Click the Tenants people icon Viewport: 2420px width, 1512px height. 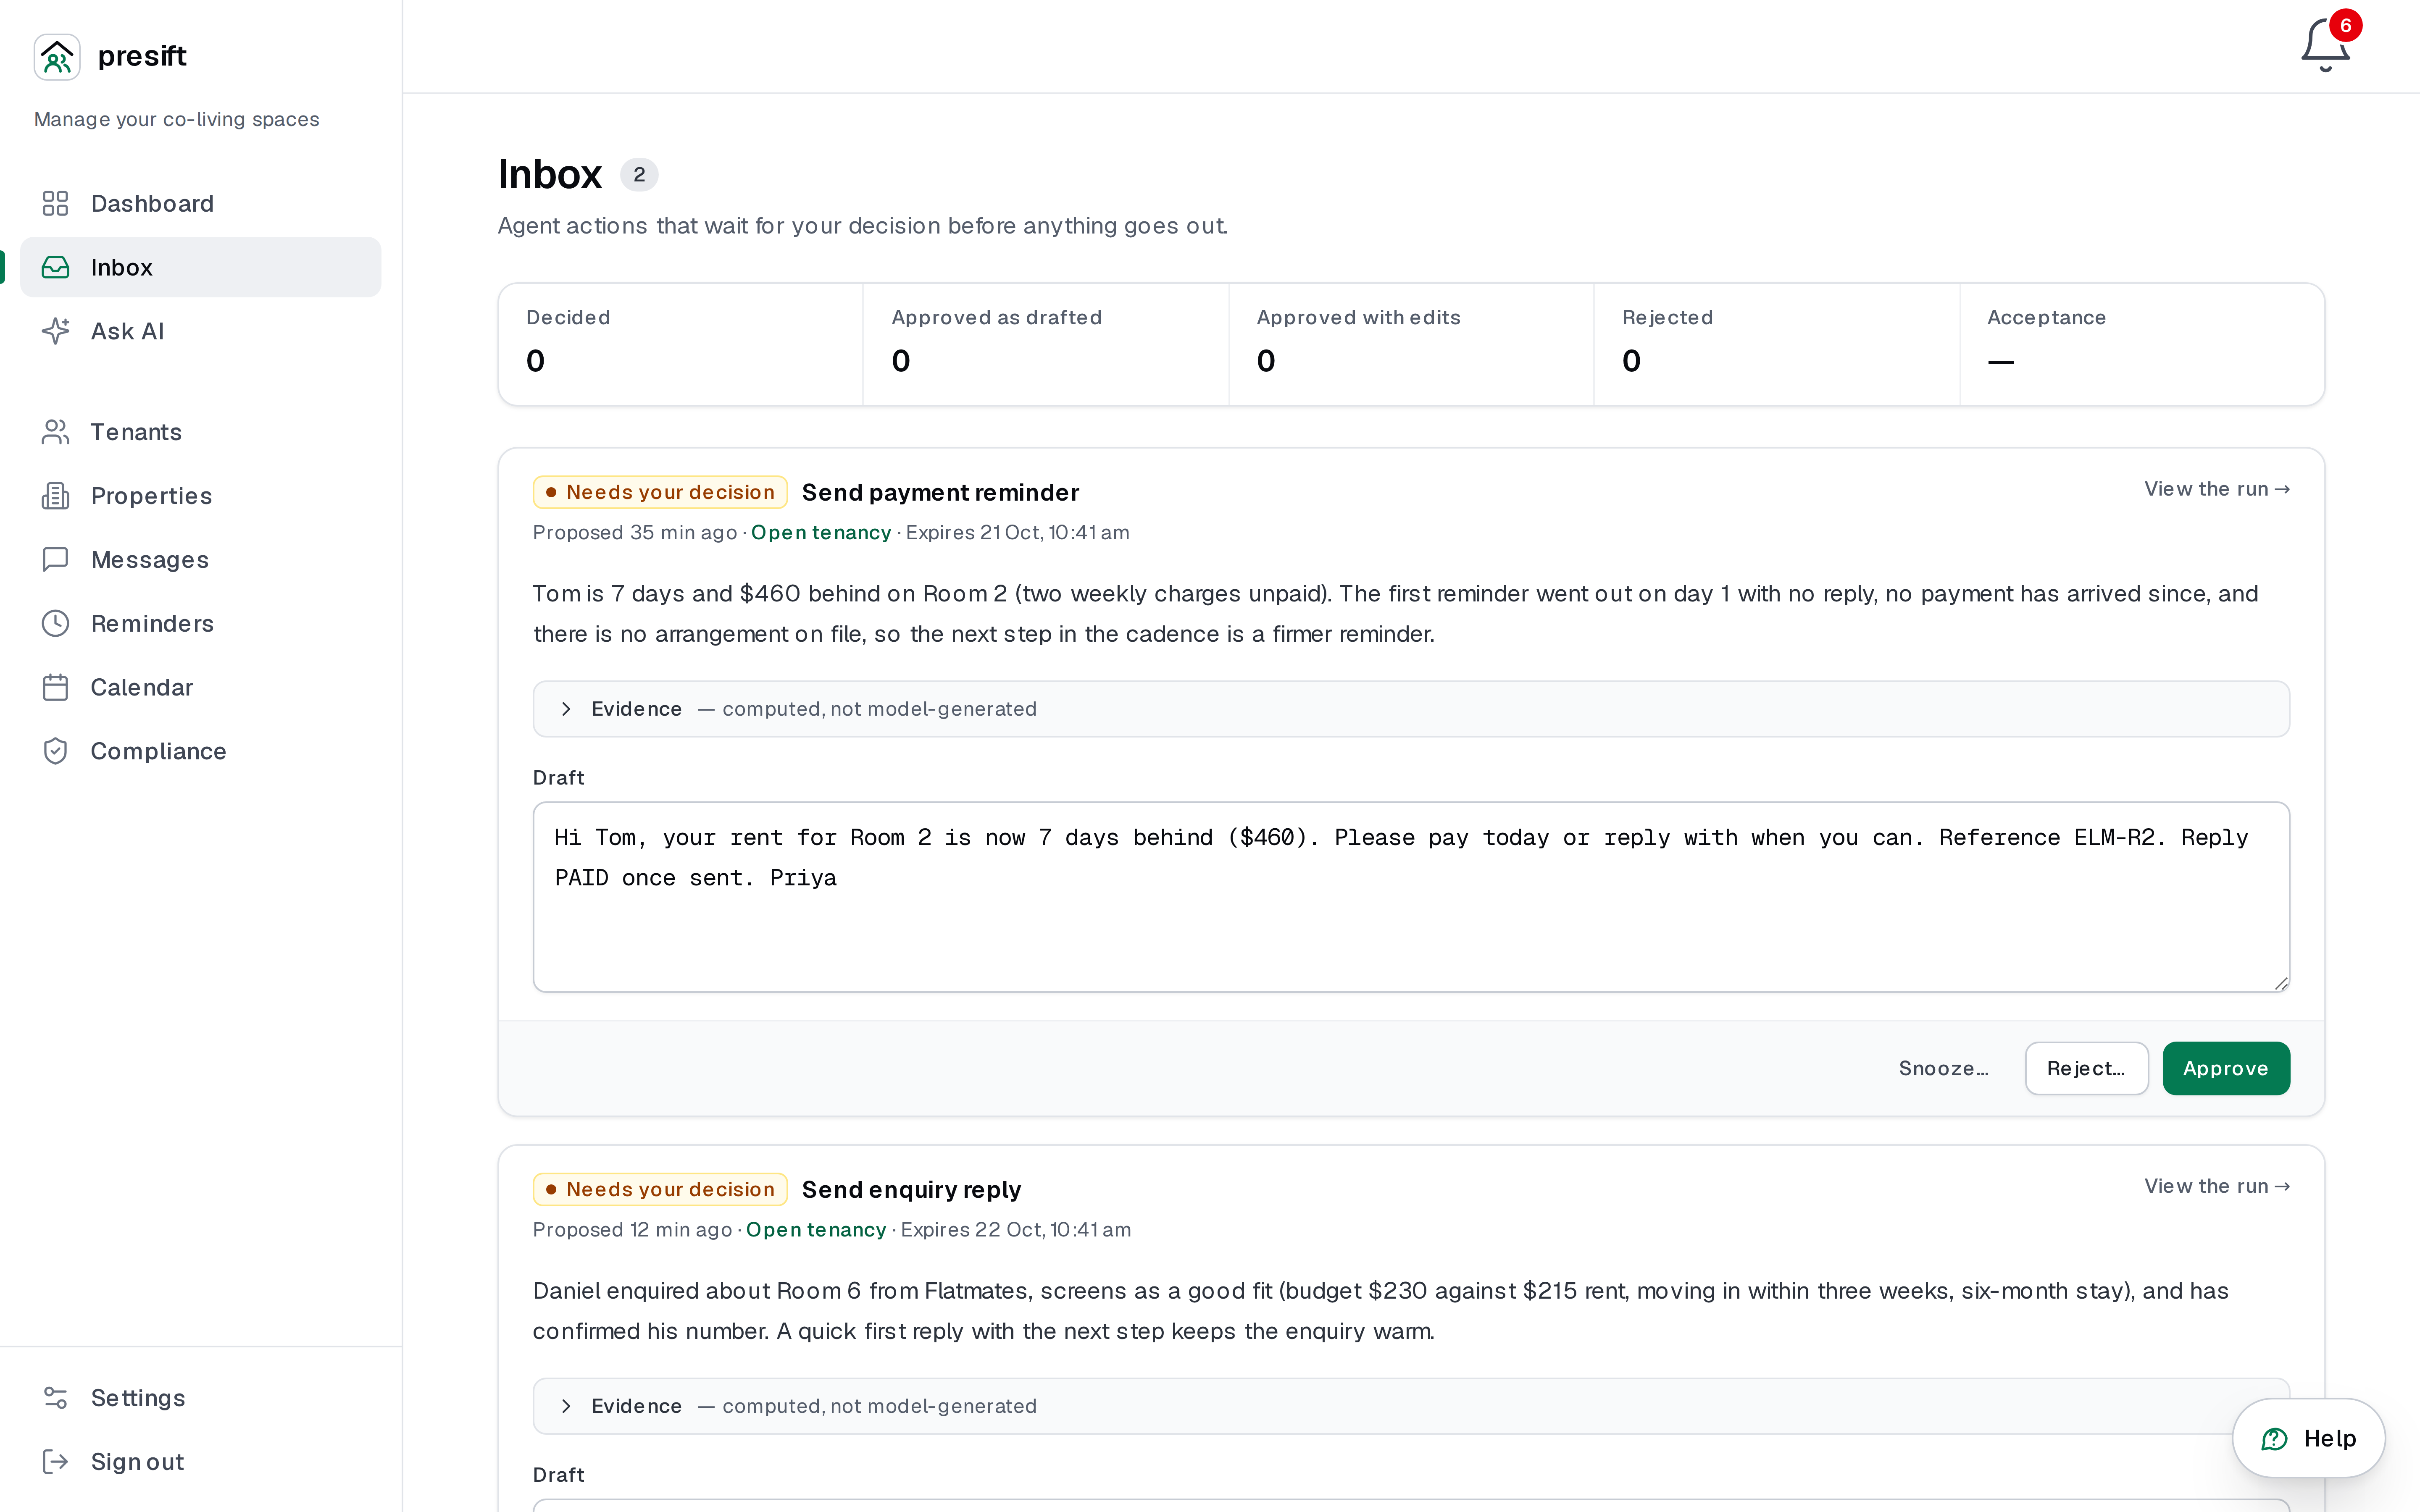55,432
